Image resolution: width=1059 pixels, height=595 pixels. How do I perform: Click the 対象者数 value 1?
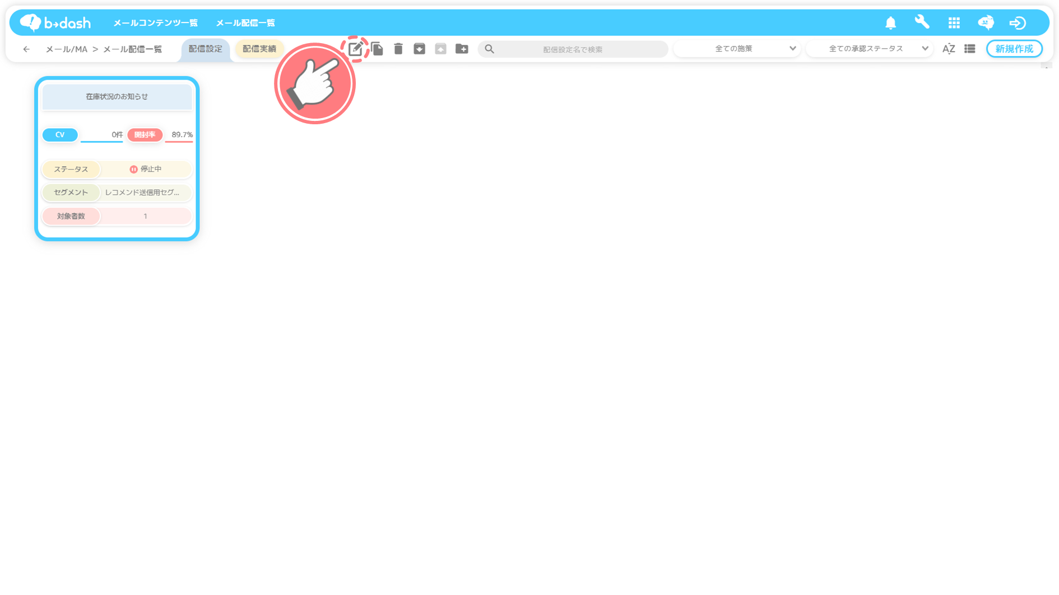click(x=145, y=216)
